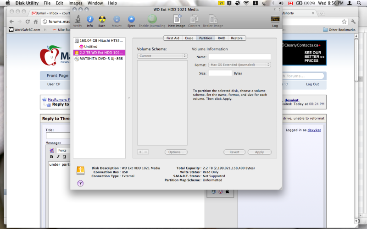Image resolution: width=367 pixels, height=229 pixels.
Task: Switch to the RAID tab
Action: click(x=222, y=38)
